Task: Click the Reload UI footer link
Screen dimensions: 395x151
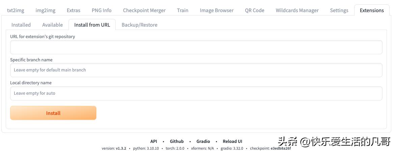Action: coord(232,142)
